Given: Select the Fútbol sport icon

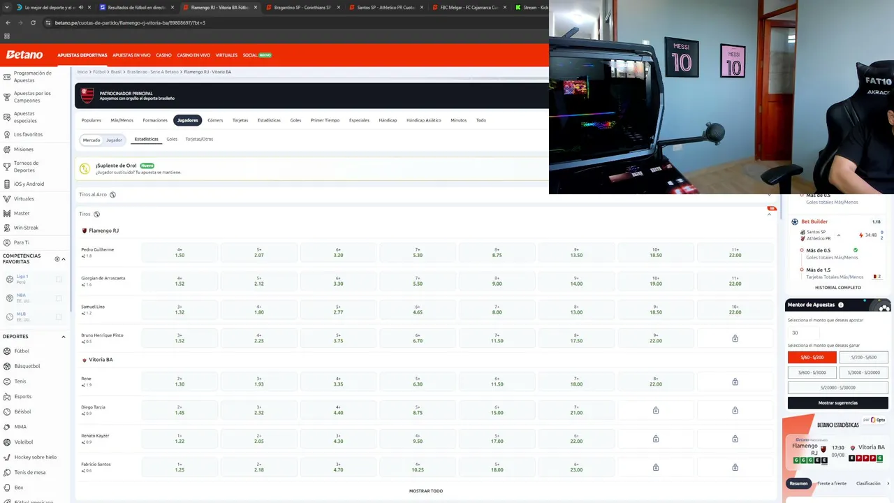Looking at the screenshot, I should [x=6, y=351].
